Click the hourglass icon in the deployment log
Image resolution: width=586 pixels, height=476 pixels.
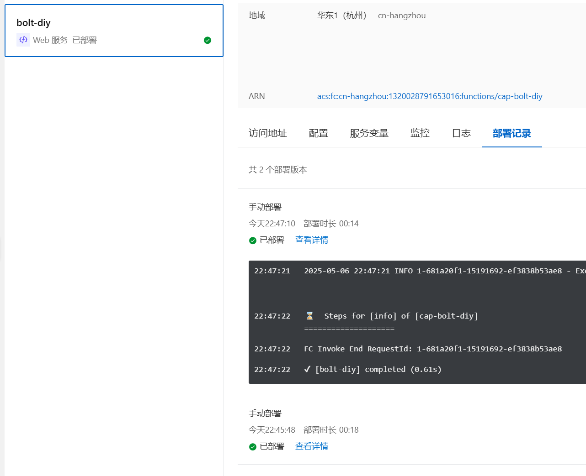click(309, 315)
